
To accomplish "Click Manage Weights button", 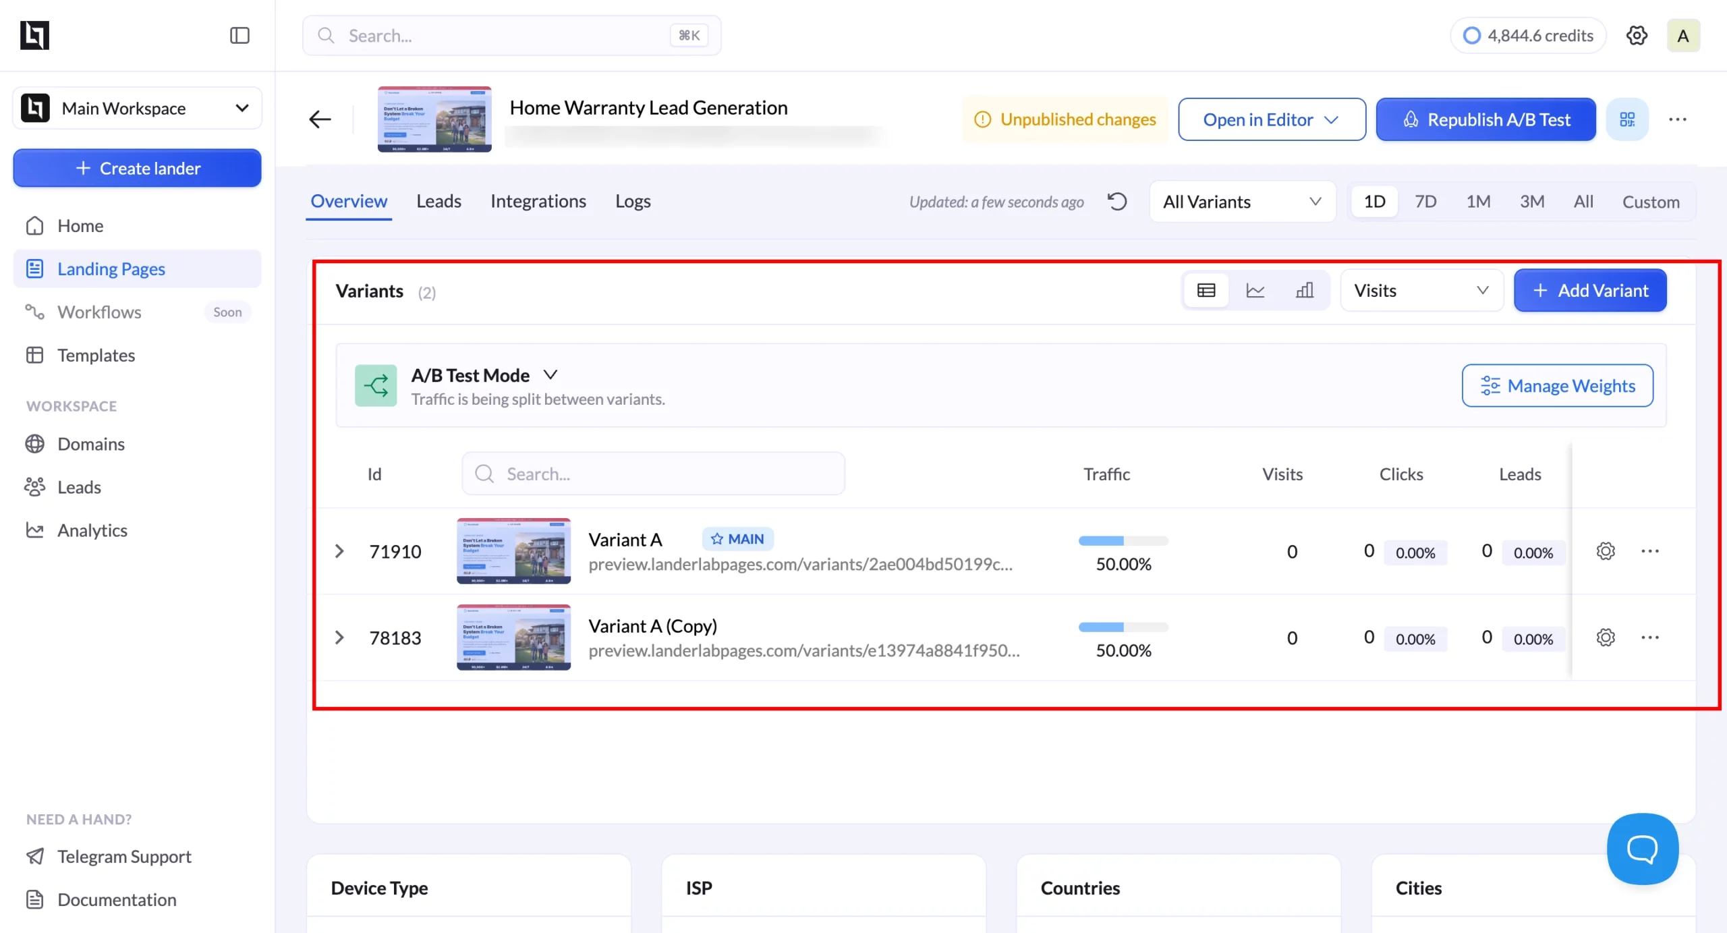I will (x=1558, y=385).
